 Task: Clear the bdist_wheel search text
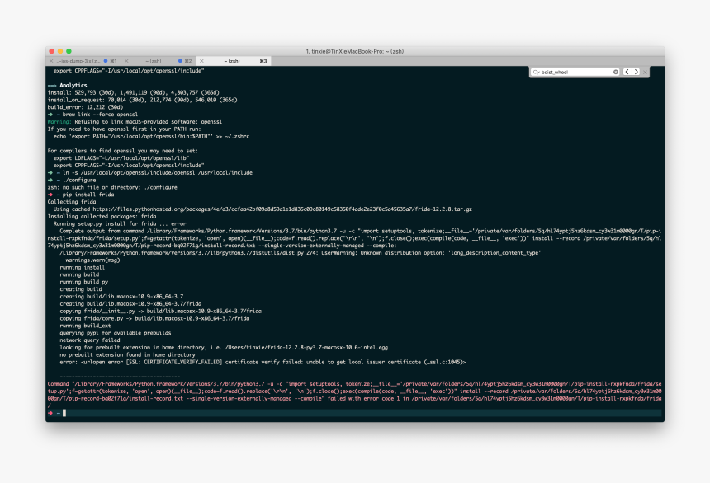tap(616, 72)
